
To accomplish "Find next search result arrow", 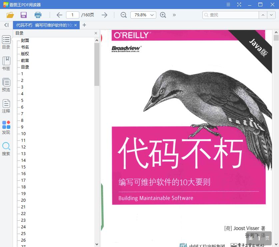I will (271, 15).
